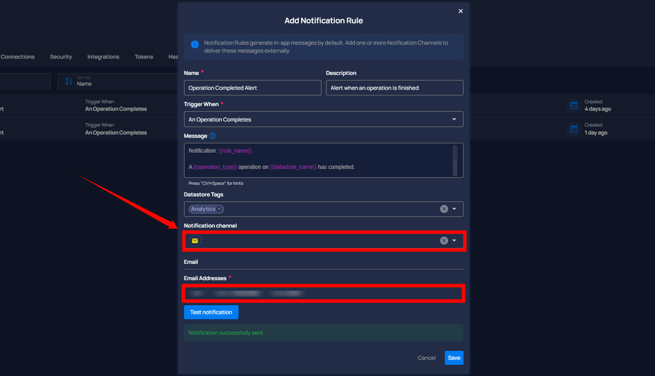The image size is (655, 376).
Task: Click the Test notification button
Action: coord(211,312)
